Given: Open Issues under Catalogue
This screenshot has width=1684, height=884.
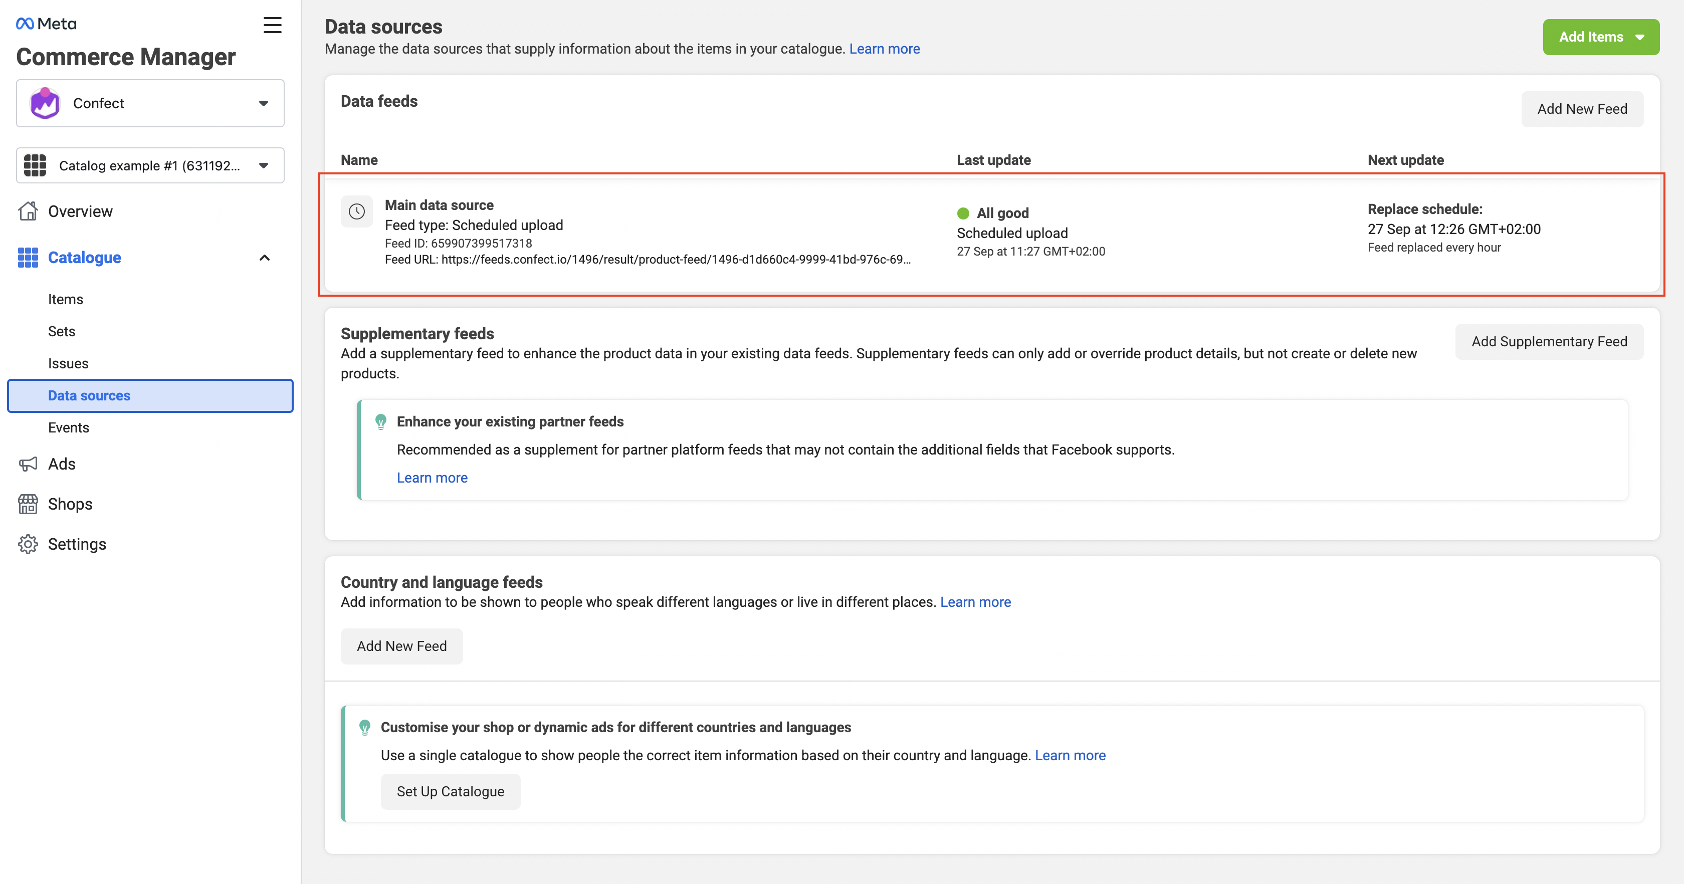Looking at the screenshot, I should [68, 363].
